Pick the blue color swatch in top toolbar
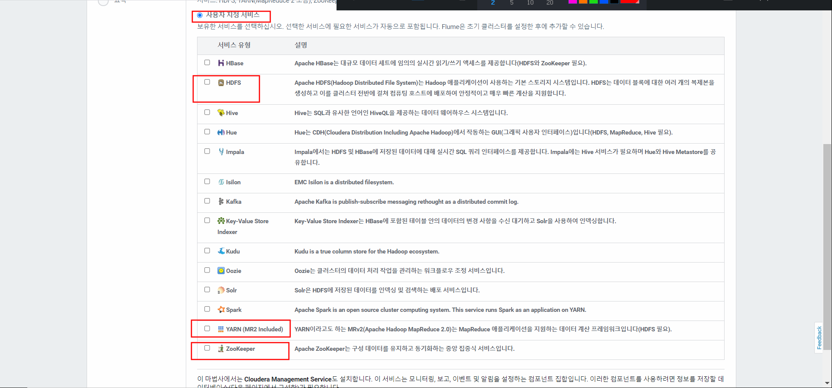This screenshot has height=388, width=832. coord(604,2)
